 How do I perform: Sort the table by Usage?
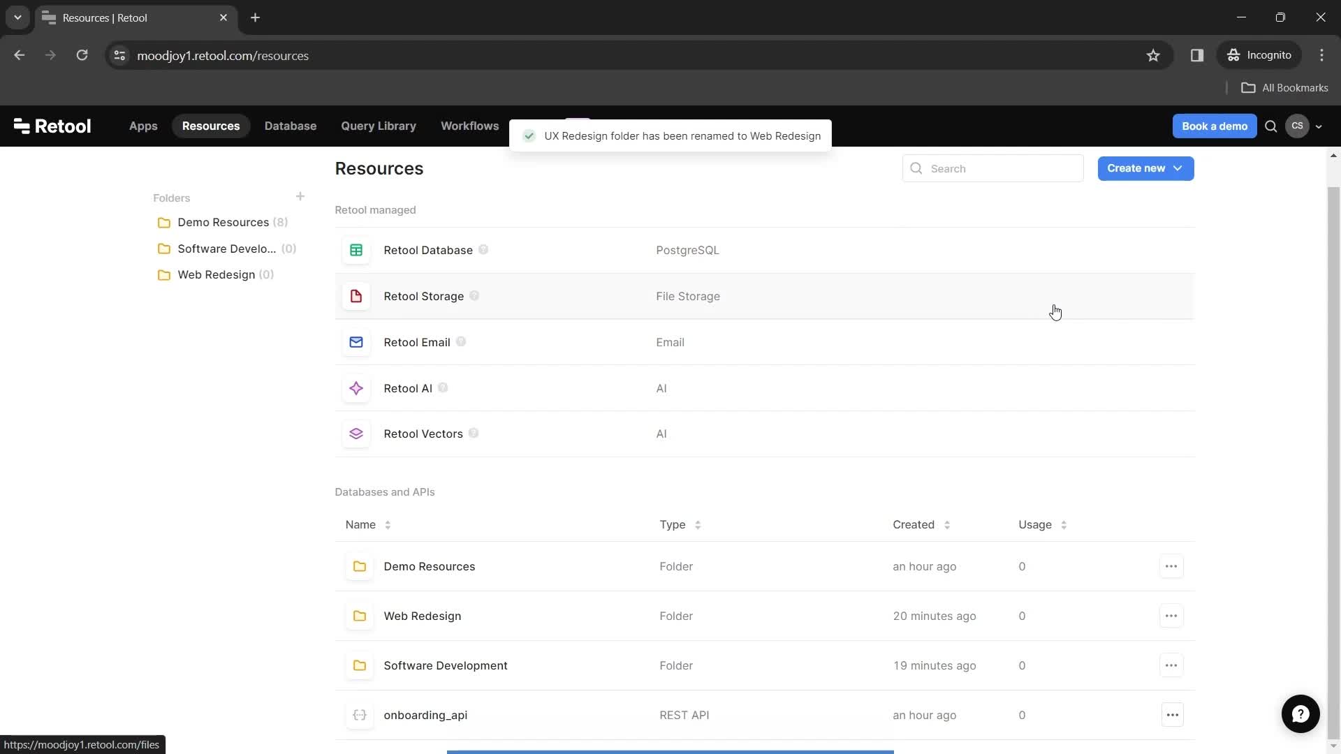(x=1043, y=525)
